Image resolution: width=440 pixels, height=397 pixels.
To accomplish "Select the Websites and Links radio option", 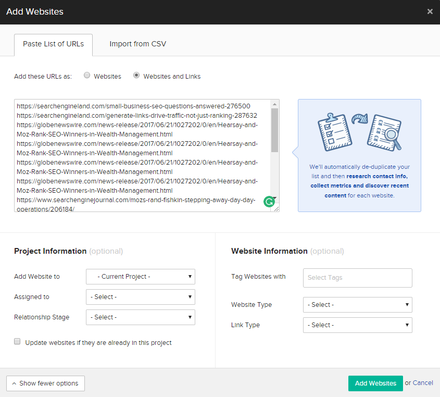I will coord(136,76).
